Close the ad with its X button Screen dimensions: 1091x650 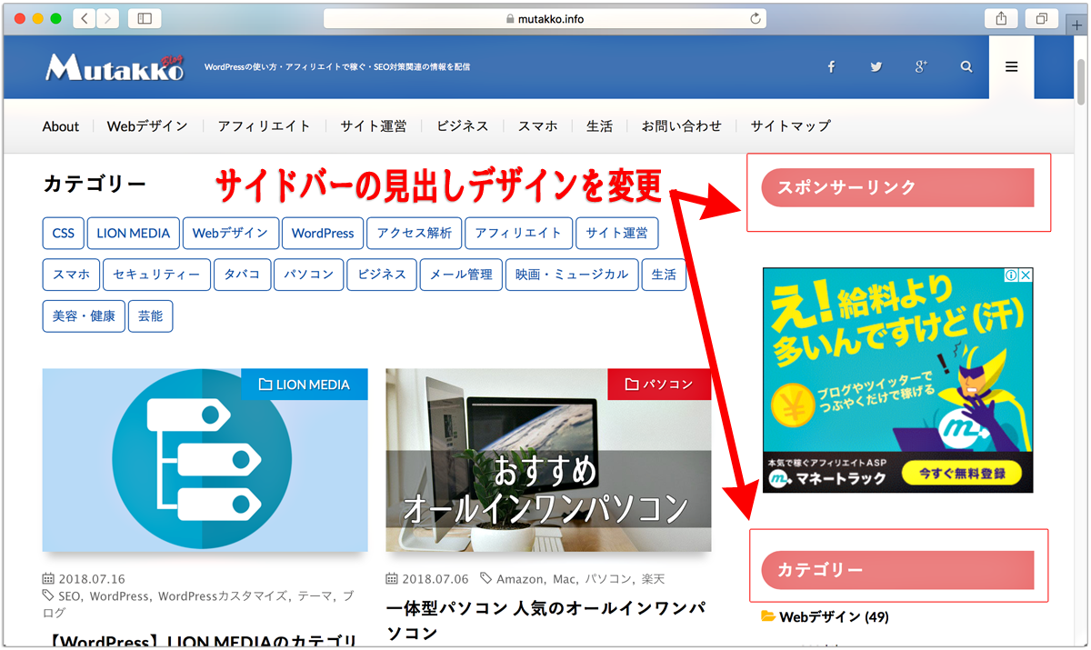[x=1026, y=275]
